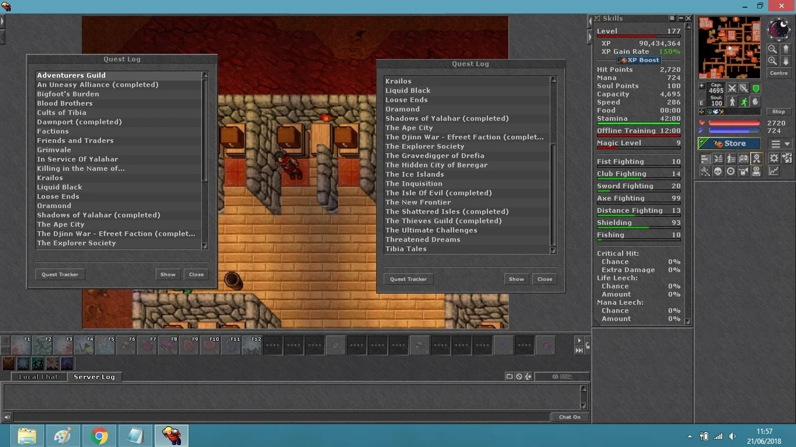Click the Centre minimap button
The width and height of the screenshot is (796, 447).
pos(779,73)
